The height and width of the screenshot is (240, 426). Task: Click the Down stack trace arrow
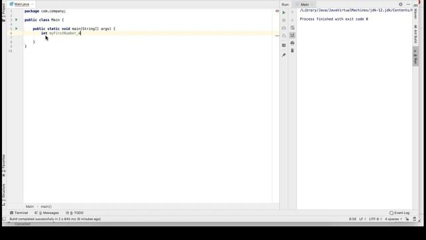(292, 21)
